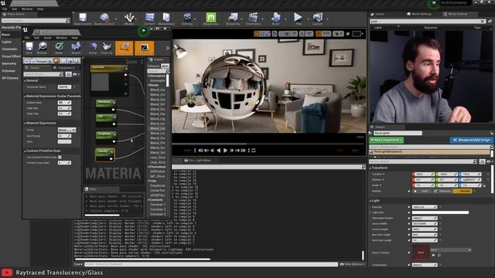Open the Content browser from the main toolbar
This screenshot has width=495, height=278.
pyautogui.click(x=149, y=19)
